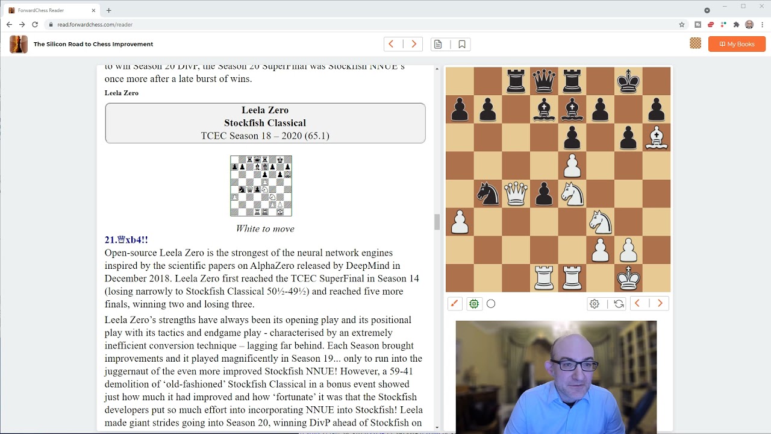Screen dimensions: 771x434
Task: Click the white rook on d1
Action: point(544,278)
